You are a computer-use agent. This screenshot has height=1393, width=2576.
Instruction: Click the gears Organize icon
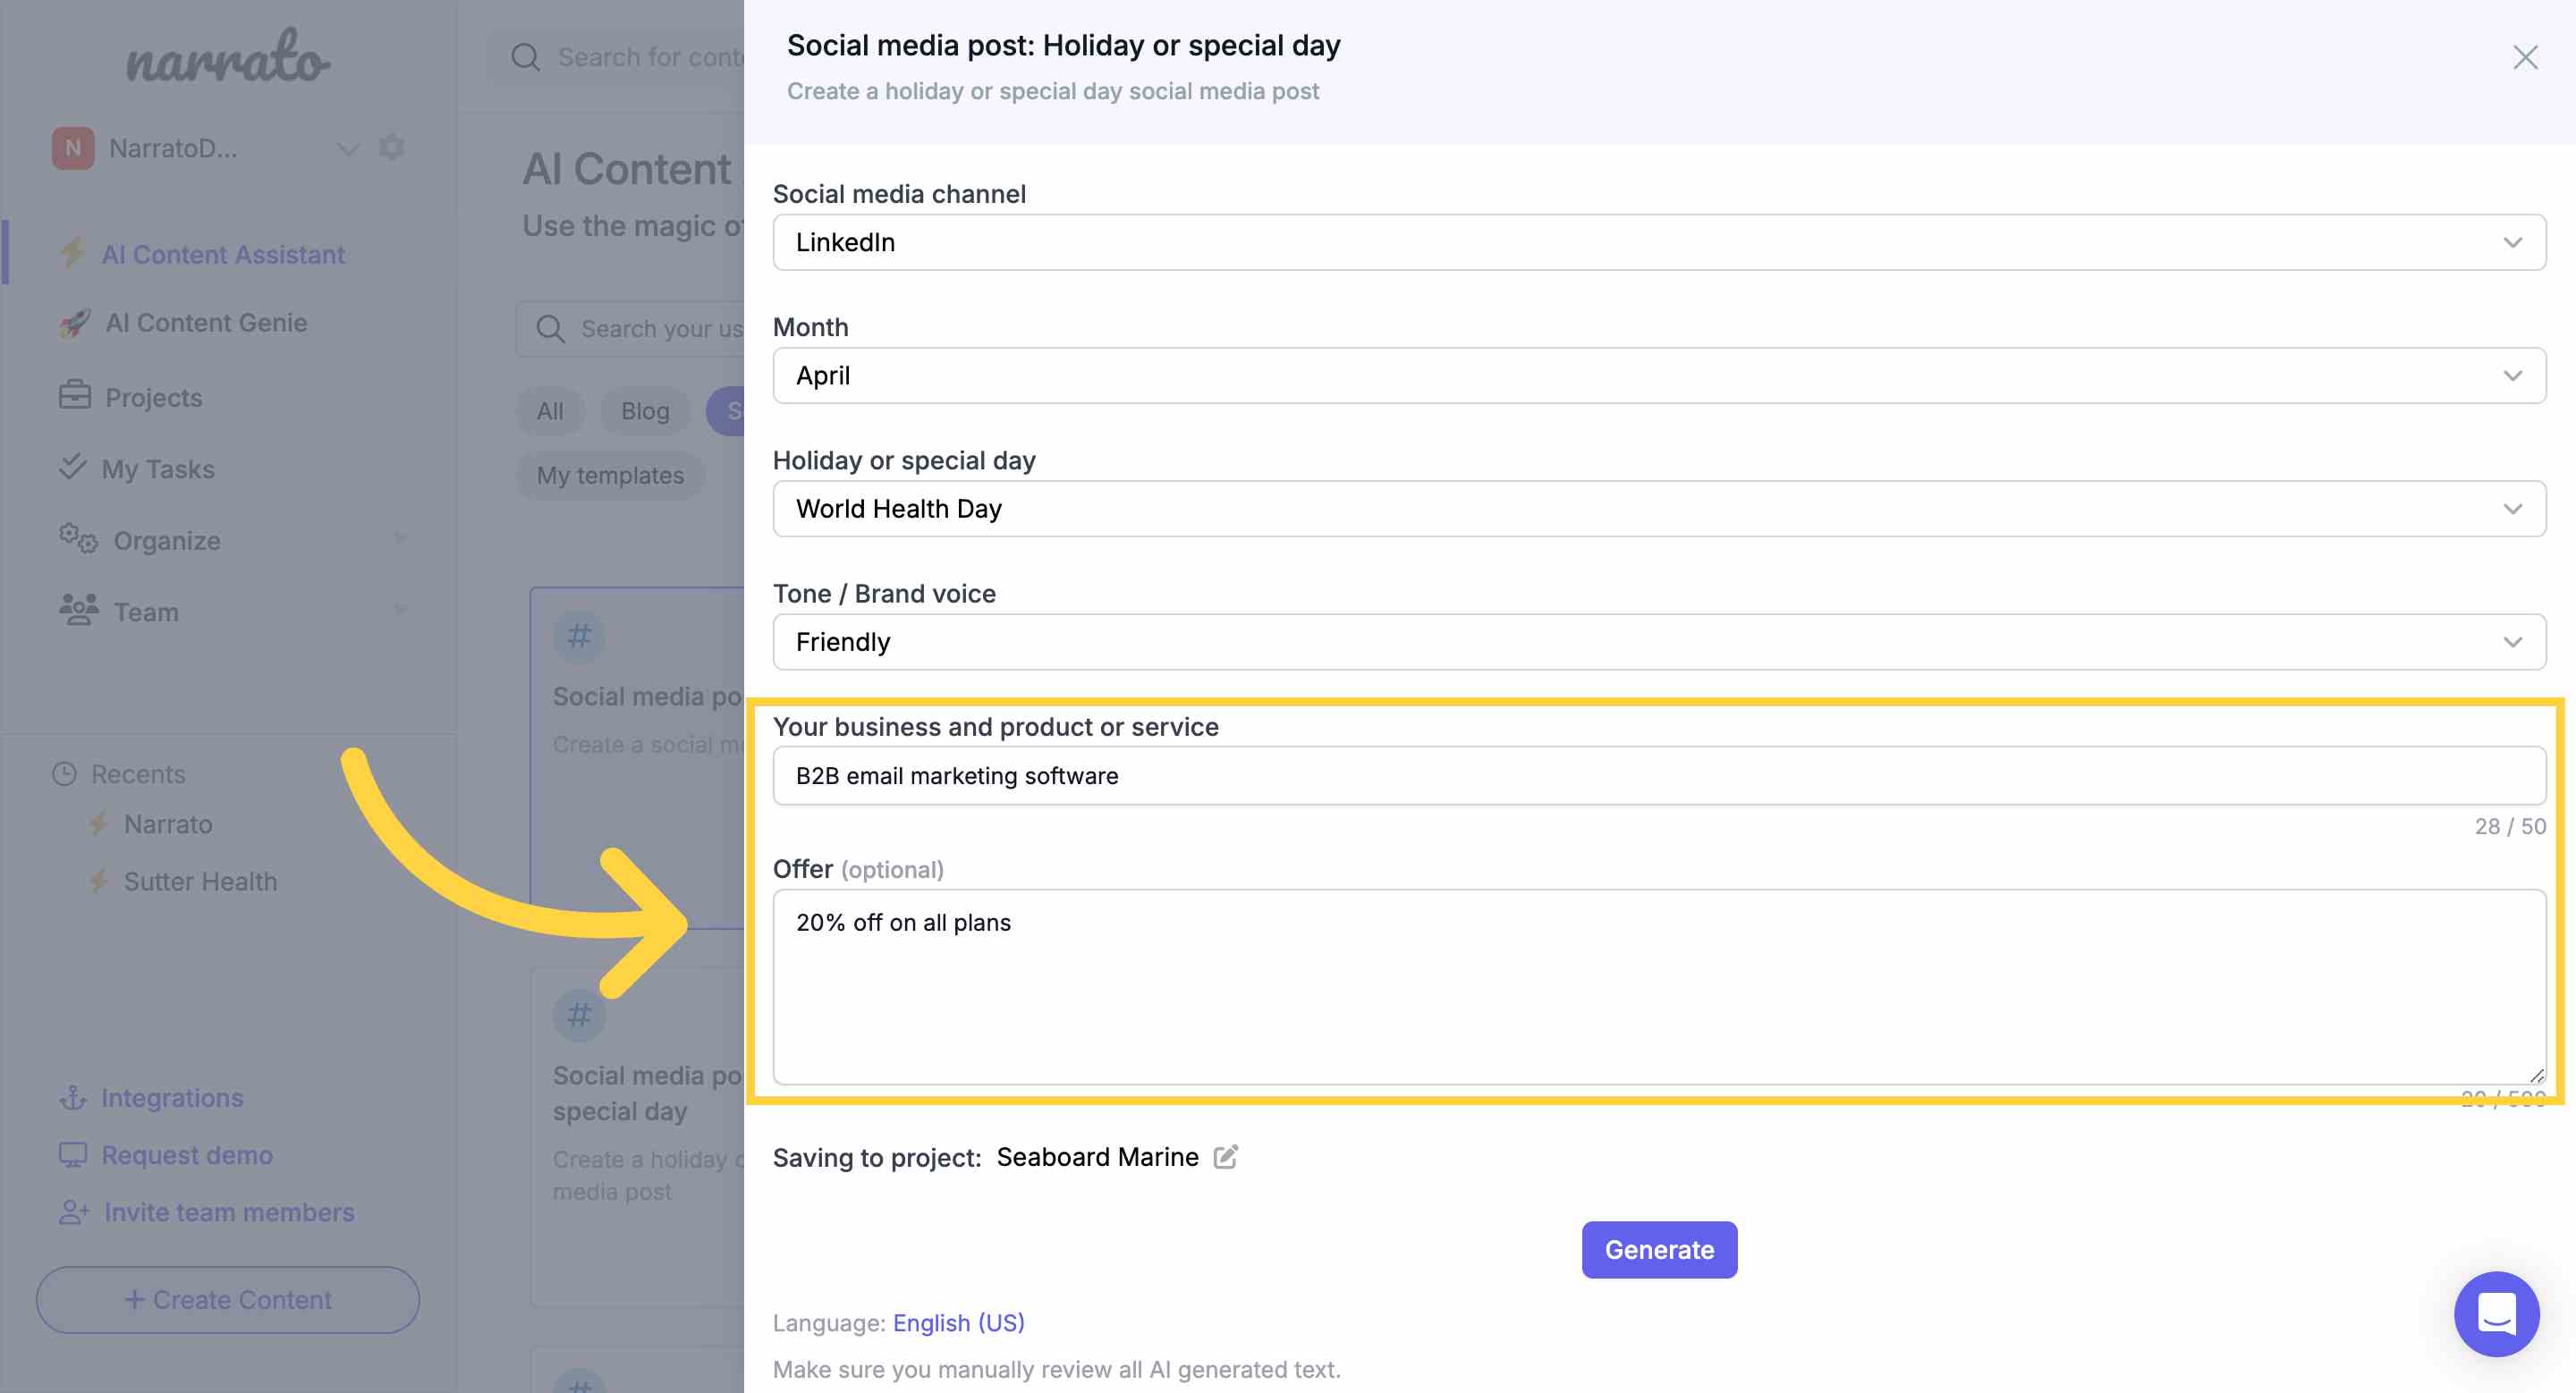[78, 538]
